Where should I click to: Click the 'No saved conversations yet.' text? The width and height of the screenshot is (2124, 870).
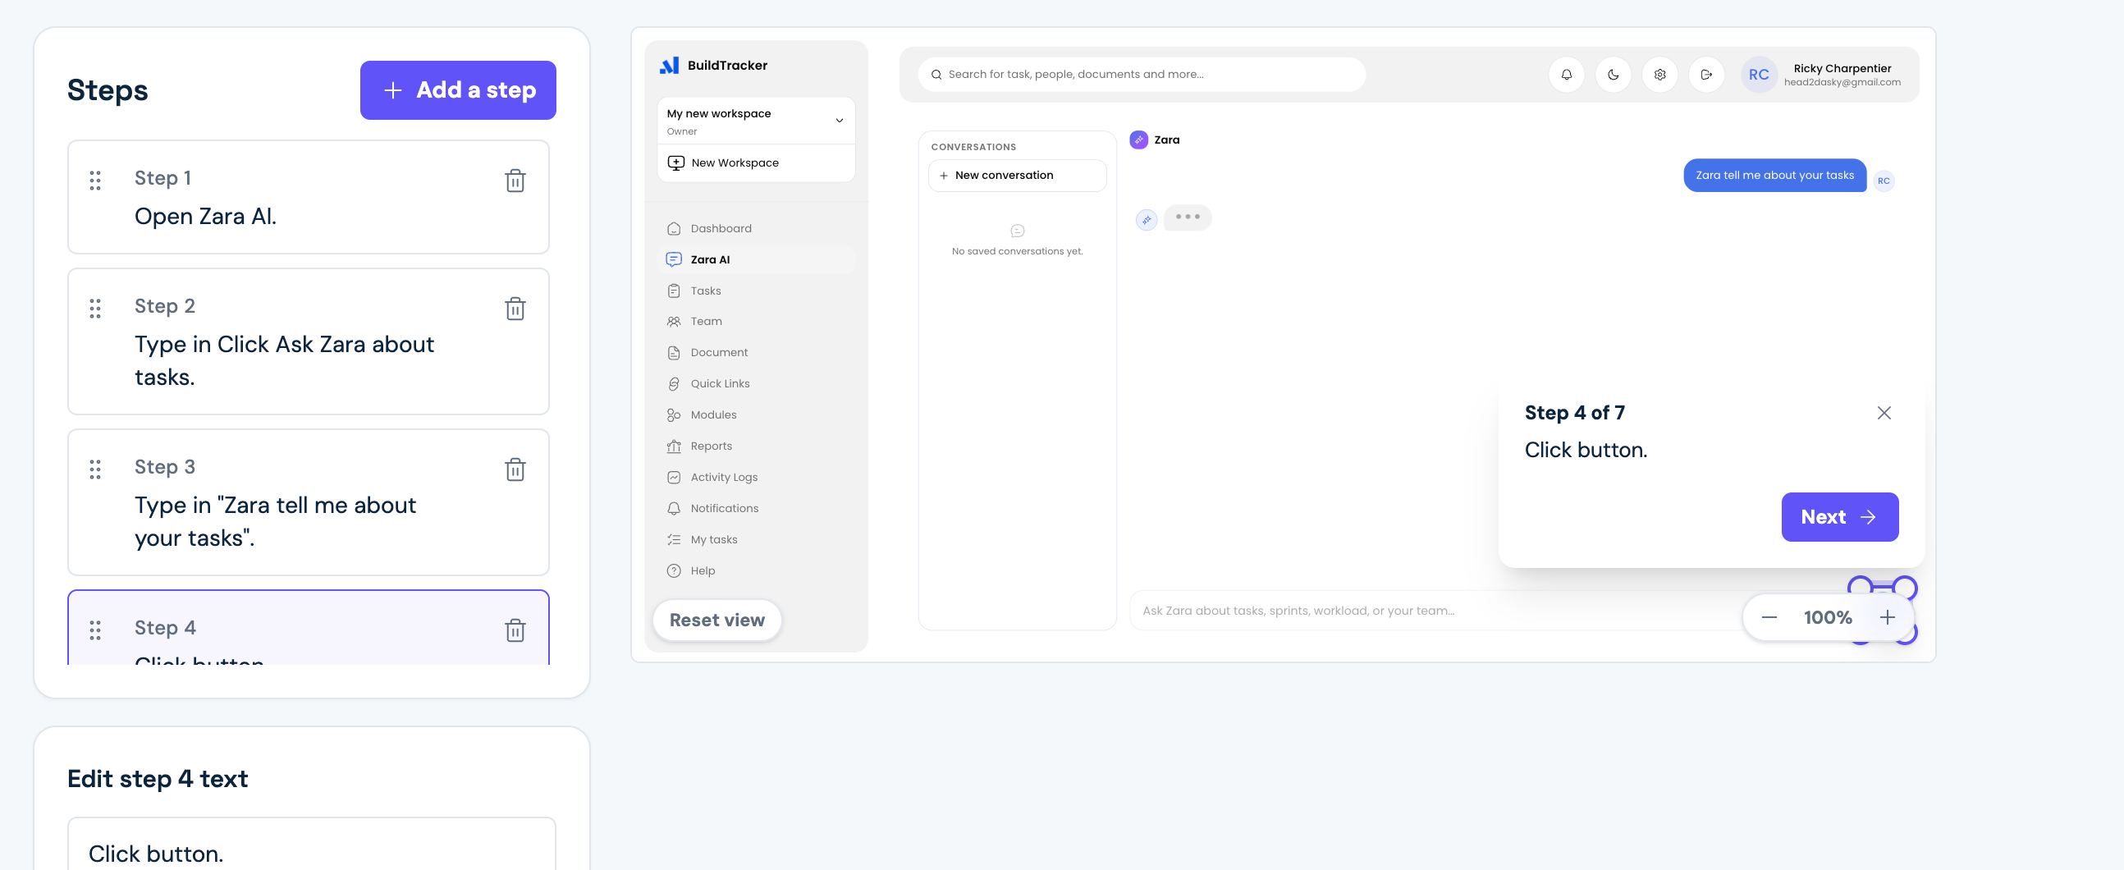click(1018, 251)
